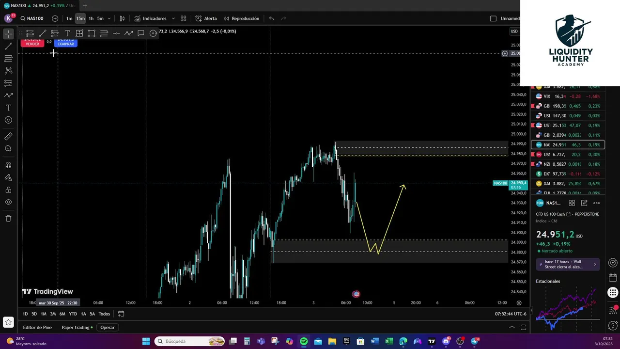Open chart settings gear on time axis

pos(519,303)
